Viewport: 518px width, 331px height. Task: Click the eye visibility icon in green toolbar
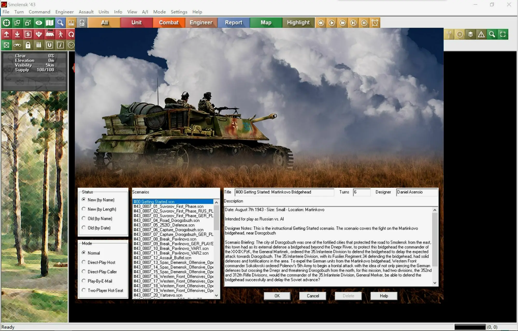(39, 23)
